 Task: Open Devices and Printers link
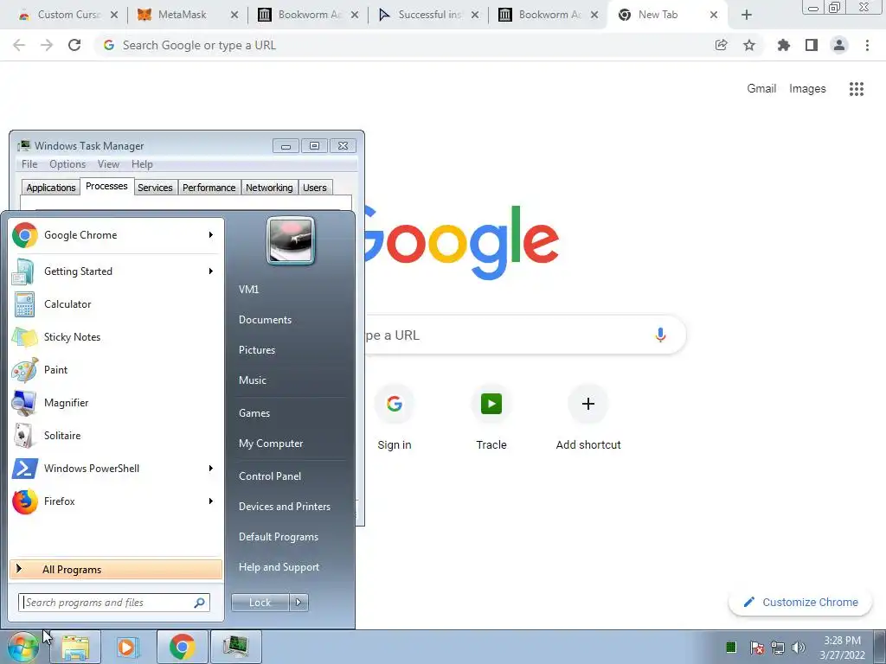pyautogui.click(x=284, y=507)
